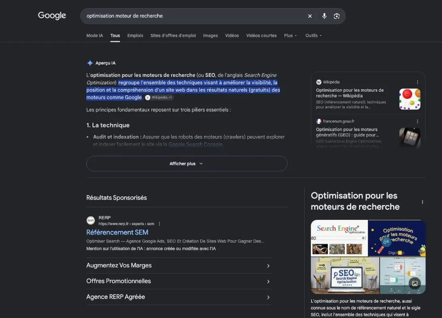Open Wikipédia card options menu
The image size is (442, 318).
pyautogui.click(x=417, y=82)
